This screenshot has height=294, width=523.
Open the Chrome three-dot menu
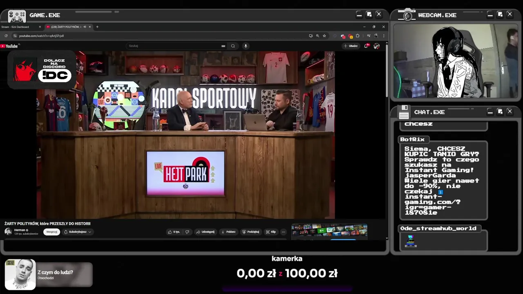point(383,36)
